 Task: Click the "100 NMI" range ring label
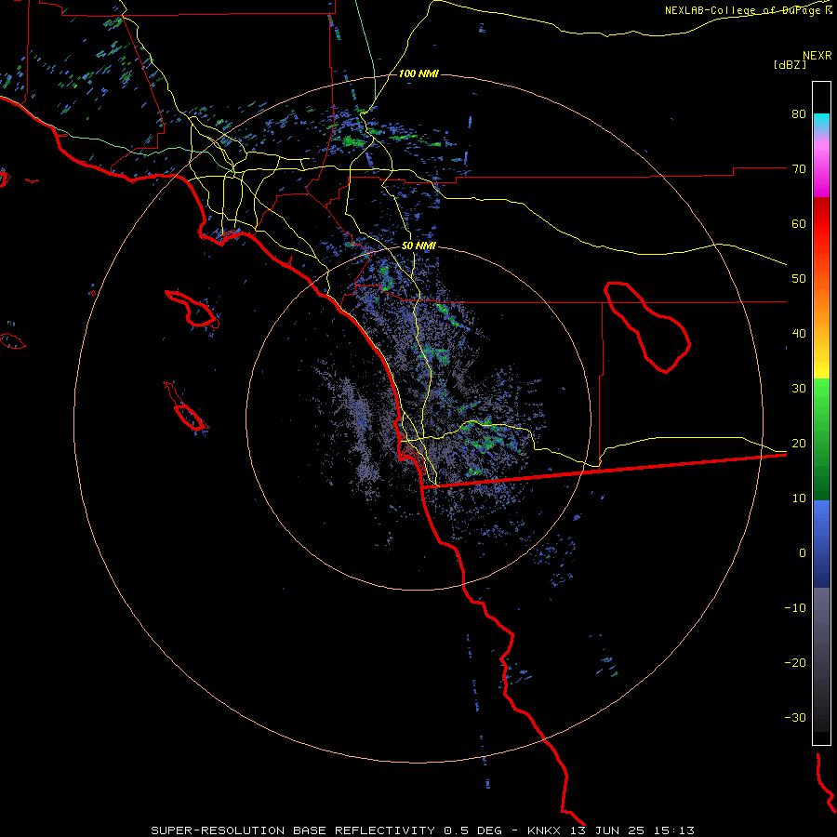point(418,73)
